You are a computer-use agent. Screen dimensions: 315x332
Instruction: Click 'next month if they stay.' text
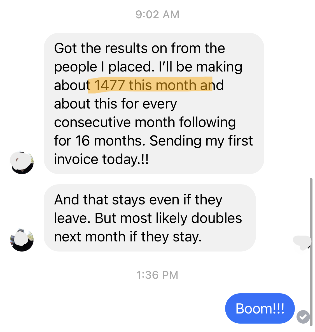tap(128, 237)
